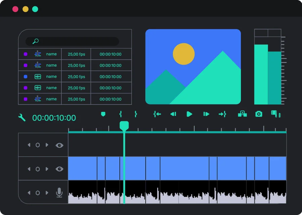Click the teal playhead handle on the ruler
The width and height of the screenshot is (302, 215).
(x=124, y=126)
